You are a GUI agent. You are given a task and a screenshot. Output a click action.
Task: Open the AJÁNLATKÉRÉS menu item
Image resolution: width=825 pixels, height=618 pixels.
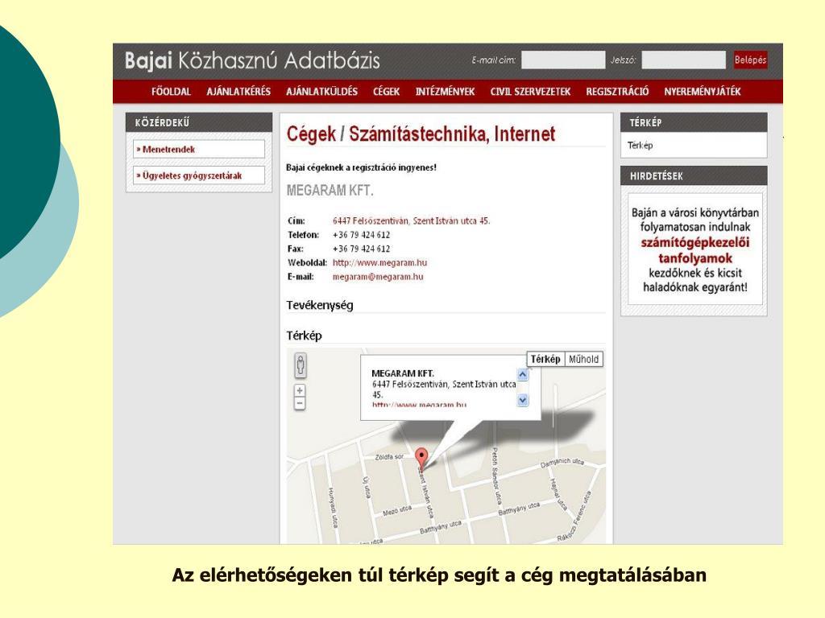click(x=238, y=92)
